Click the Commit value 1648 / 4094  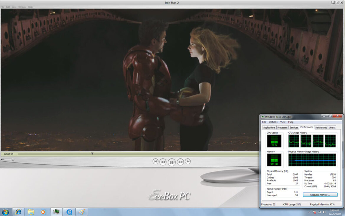click(x=330, y=186)
